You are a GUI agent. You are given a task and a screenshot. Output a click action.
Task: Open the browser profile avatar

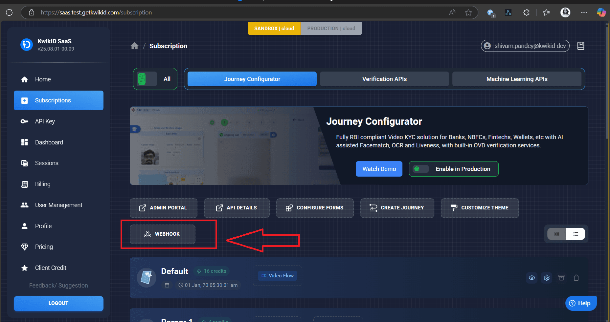[565, 12]
